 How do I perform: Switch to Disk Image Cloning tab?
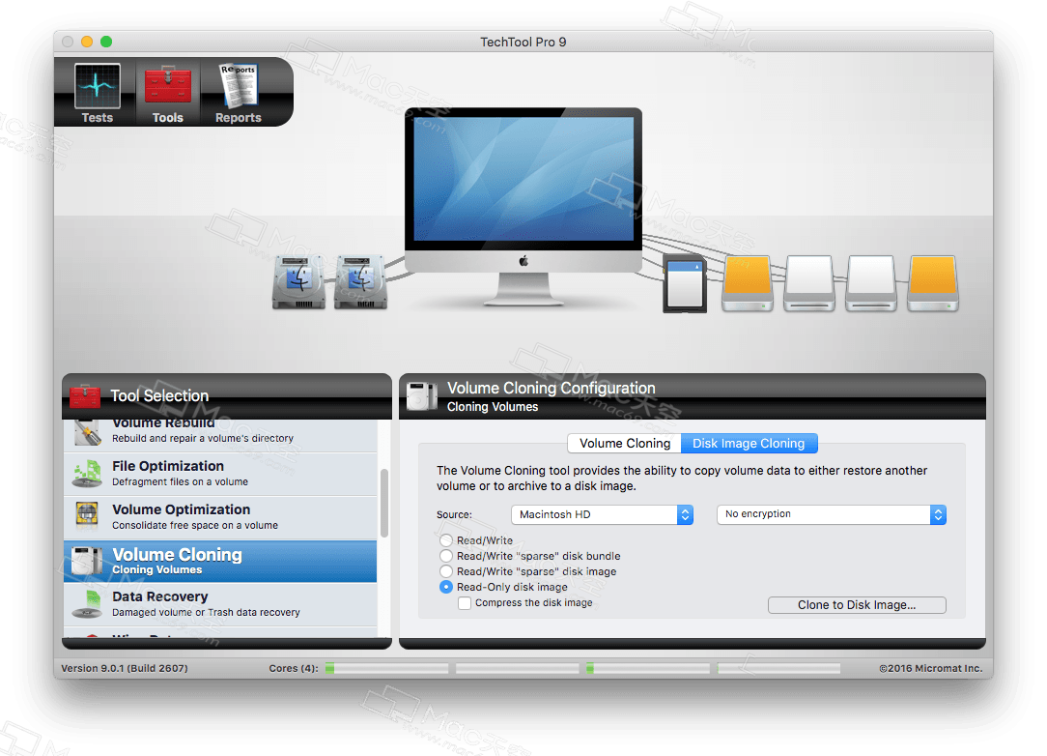pyautogui.click(x=749, y=443)
